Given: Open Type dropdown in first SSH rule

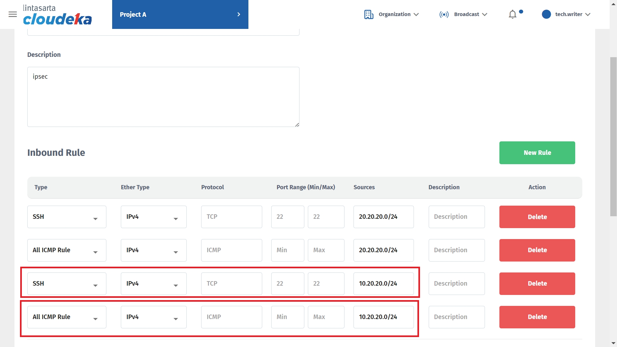Looking at the screenshot, I should click(x=67, y=217).
